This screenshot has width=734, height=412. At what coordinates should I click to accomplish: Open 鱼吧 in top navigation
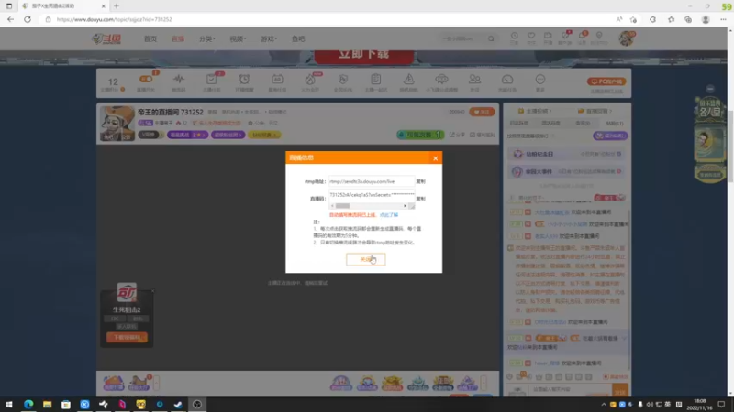298,38
